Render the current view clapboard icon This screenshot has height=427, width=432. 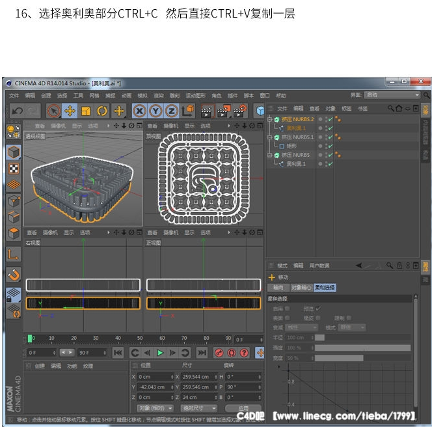click(x=207, y=111)
